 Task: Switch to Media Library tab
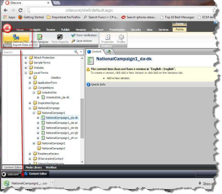pos(34,167)
